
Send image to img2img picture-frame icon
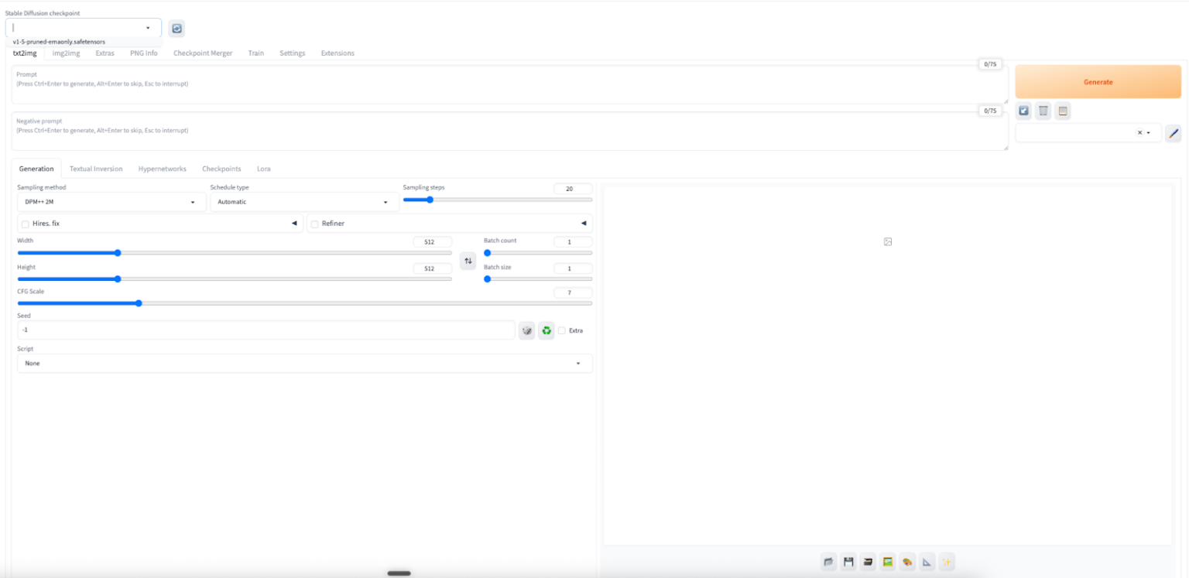pyautogui.click(x=888, y=562)
